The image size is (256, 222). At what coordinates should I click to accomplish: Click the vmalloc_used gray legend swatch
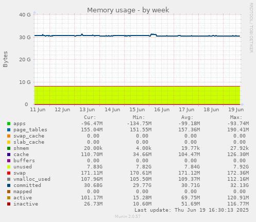tap(9, 179)
